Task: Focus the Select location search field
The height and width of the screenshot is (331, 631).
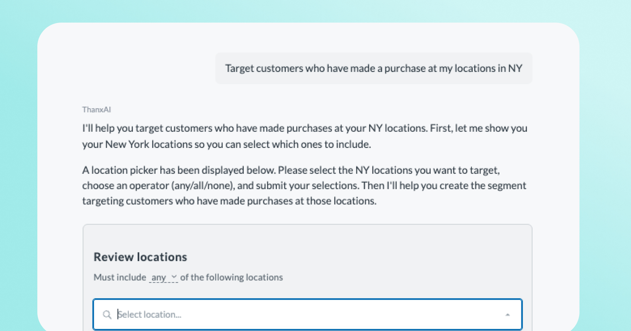Action: click(x=307, y=314)
